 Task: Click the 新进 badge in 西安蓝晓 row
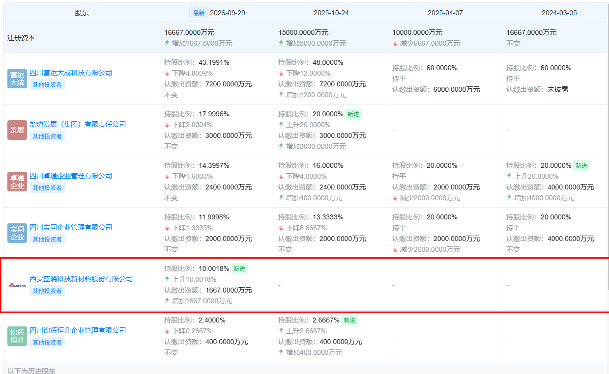[239, 269]
